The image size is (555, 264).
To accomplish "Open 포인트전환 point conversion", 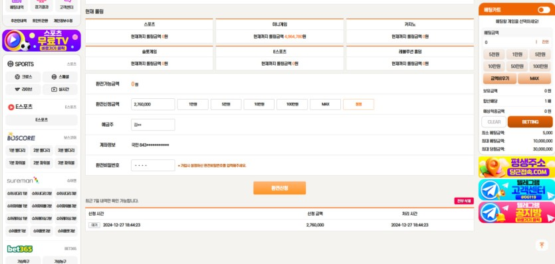I will point(40,21).
